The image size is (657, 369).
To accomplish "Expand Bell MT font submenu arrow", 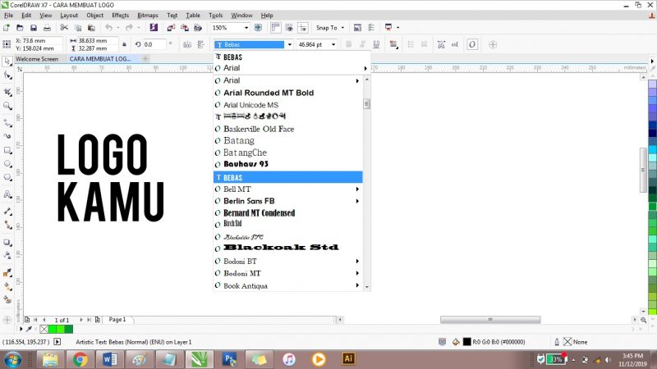I will (x=357, y=189).
